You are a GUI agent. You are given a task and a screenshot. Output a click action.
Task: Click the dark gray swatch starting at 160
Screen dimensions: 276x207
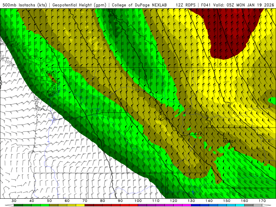249,205
